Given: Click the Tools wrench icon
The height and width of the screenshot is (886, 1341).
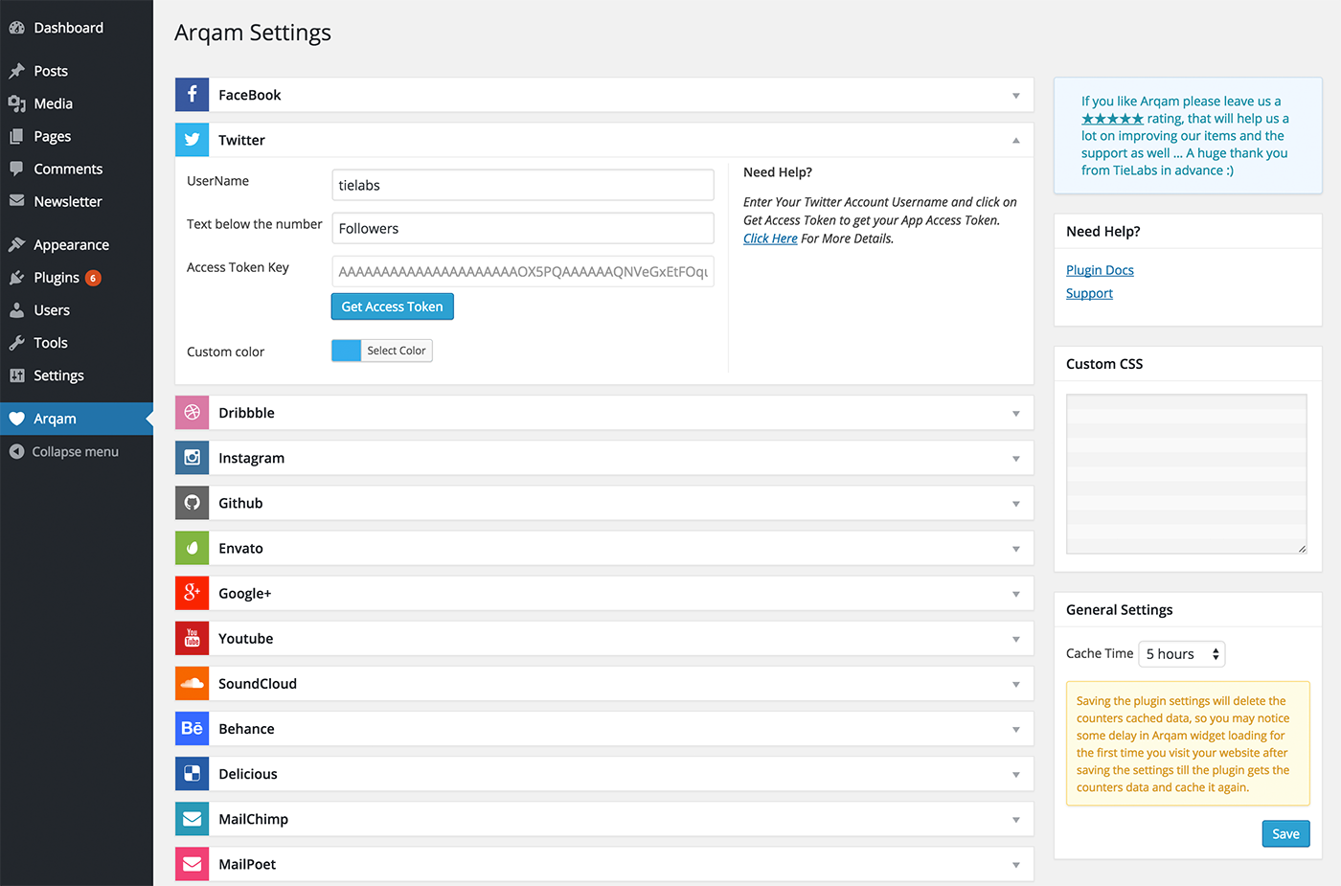Looking at the screenshot, I should [x=16, y=343].
